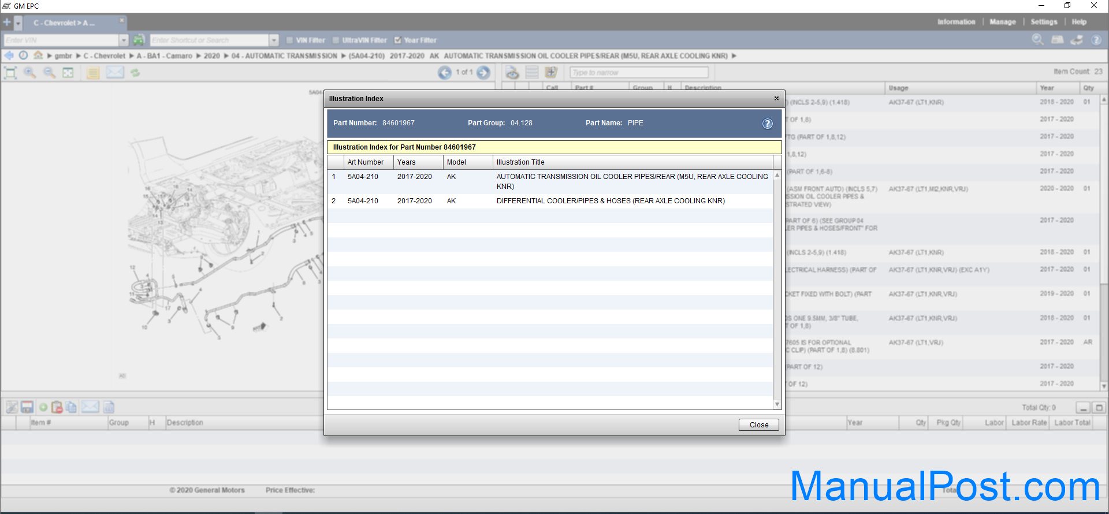
Task: Click the shopping list email envelope icon
Action: click(90, 407)
